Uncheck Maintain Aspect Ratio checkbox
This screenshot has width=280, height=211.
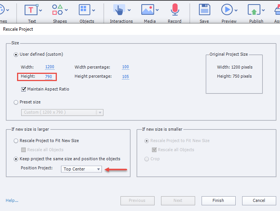click(23, 89)
